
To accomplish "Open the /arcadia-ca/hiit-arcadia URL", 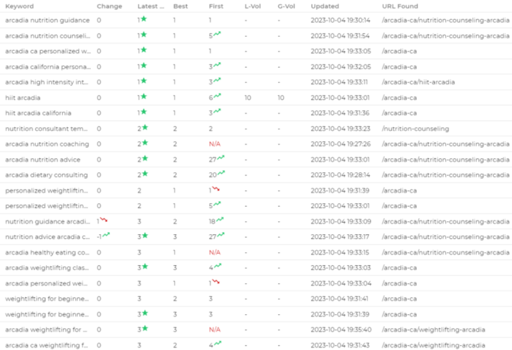I will [x=418, y=82].
